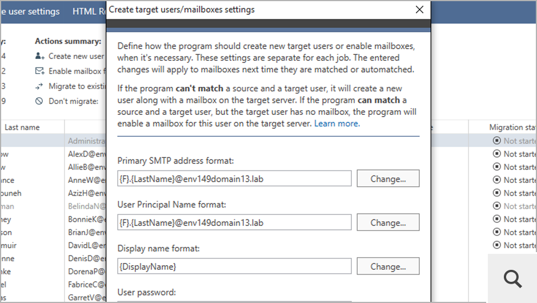Click the Enable mailbox envelope icon
The image size is (537, 303).
[39, 71]
